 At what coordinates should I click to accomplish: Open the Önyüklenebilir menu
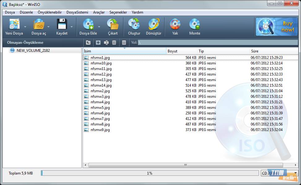click(49, 12)
